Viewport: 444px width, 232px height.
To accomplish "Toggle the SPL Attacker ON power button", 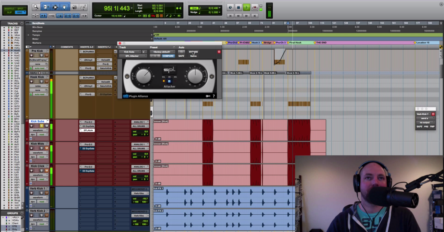I will click(170, 81).
